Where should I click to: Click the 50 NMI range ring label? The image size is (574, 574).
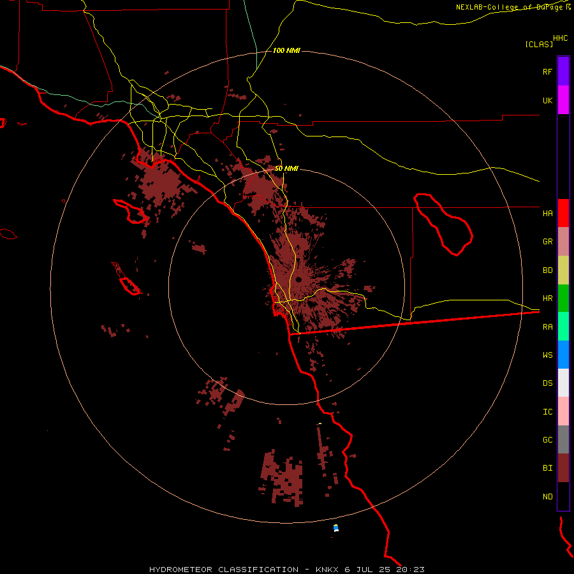[286, 169]
